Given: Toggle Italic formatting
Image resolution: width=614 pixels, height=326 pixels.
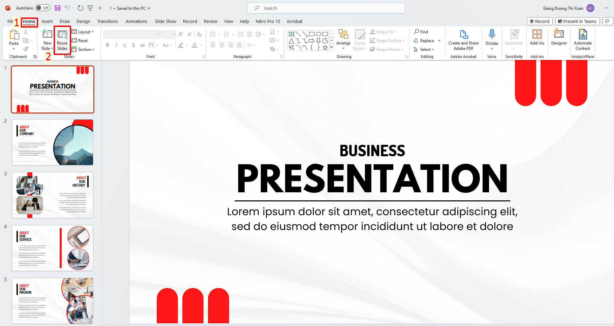Looking at the screenshot, I should click(x=116, y=45).
